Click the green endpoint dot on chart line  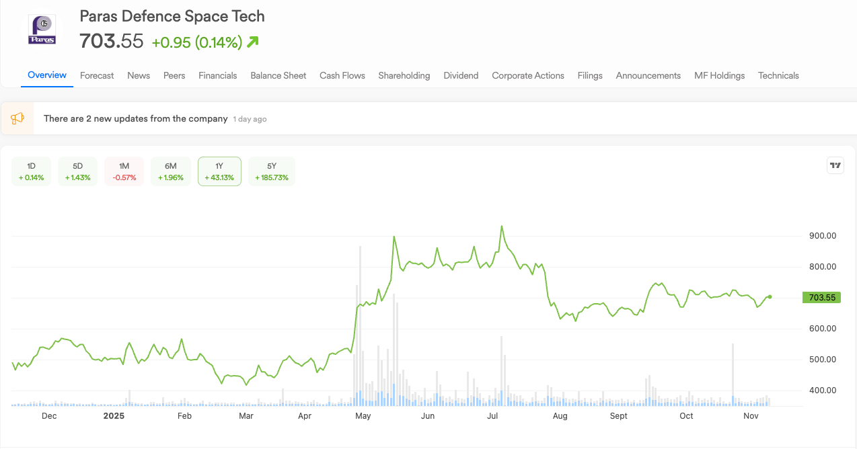click(x=770, y=296)
